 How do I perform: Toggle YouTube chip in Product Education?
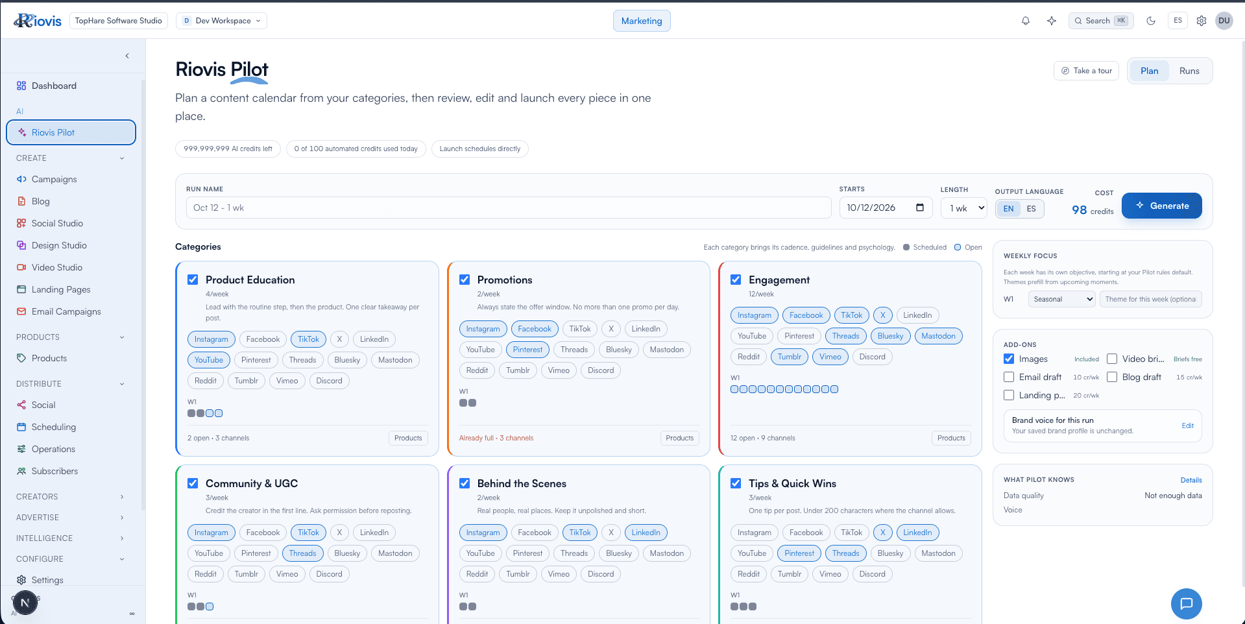coord(209,360)
